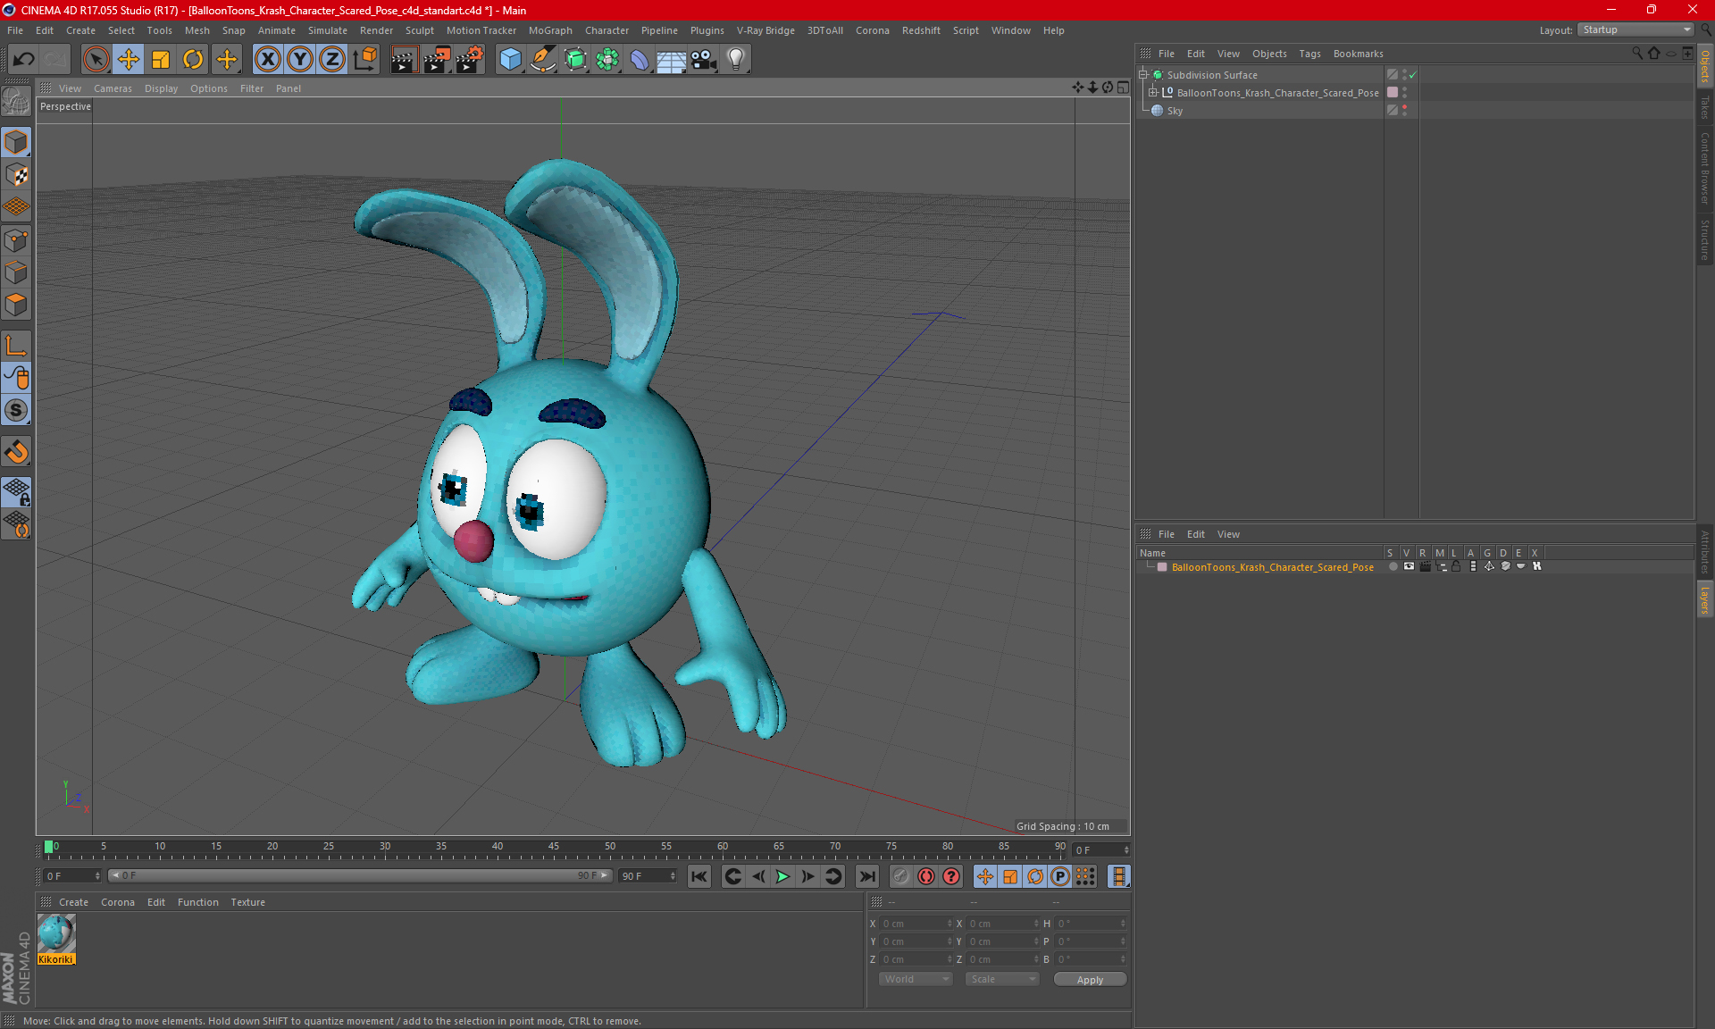Screen dimensions: 1715x1029
Task: Open the MoGraph menu
Action: point(550,30)
